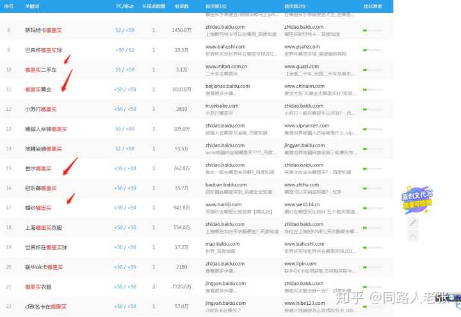The width and height of the screenshot is (461, 317).
Task: Open keyword 世界杯在哪里买球 in row 19
Action: tap(46, 247)
